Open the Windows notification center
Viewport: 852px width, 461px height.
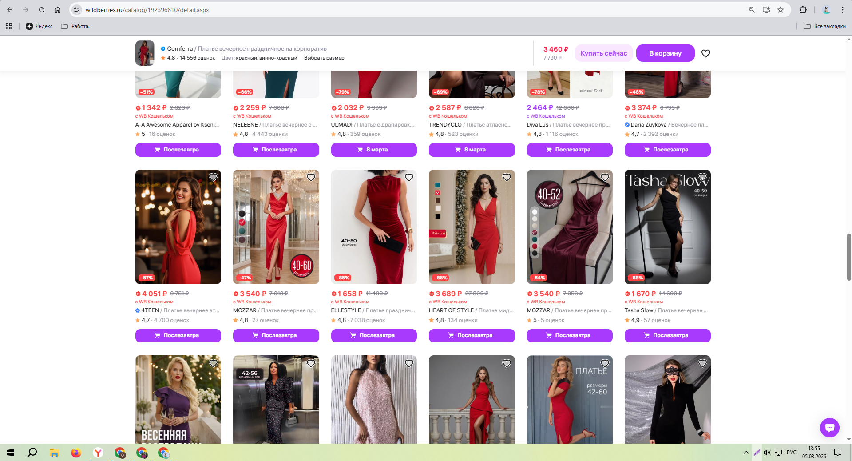838,453
